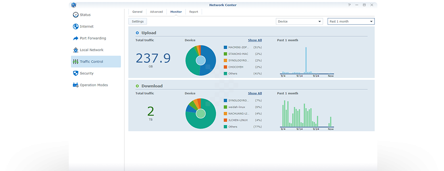Collapse the Download section
This screenshot has width=444, height=171.
[137, 86]
